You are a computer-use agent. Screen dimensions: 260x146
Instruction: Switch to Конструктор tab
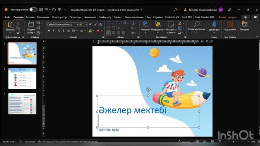click(x=59, y=17)
